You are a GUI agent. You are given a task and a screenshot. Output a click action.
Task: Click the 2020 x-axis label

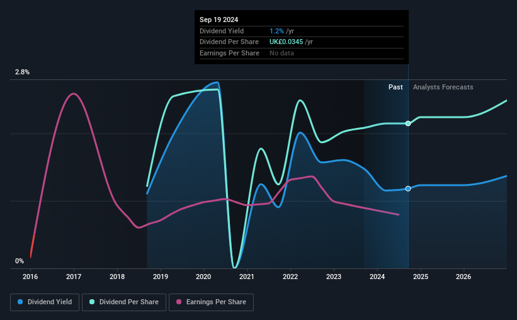tap(203, 277)
